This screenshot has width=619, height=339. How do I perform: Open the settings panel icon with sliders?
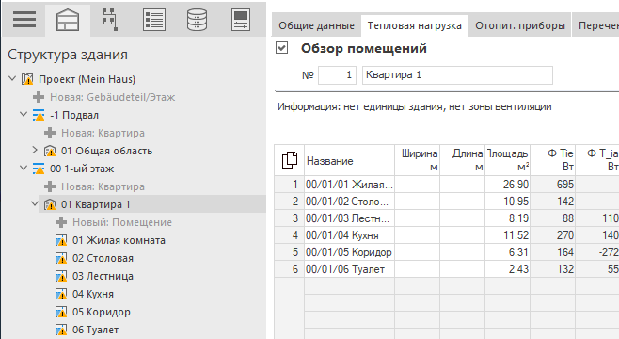pyautogui.click(x=241, y=20)
